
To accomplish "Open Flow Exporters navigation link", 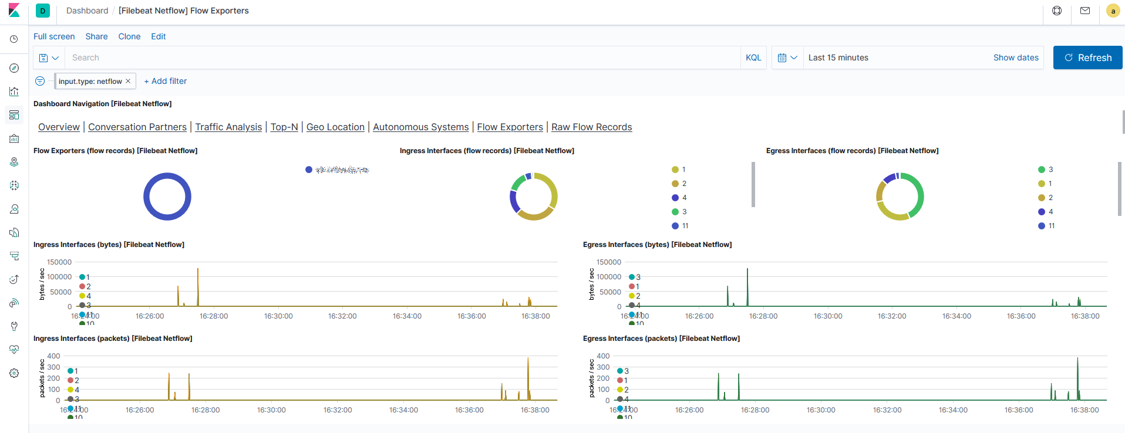I will tap(510, 127).
